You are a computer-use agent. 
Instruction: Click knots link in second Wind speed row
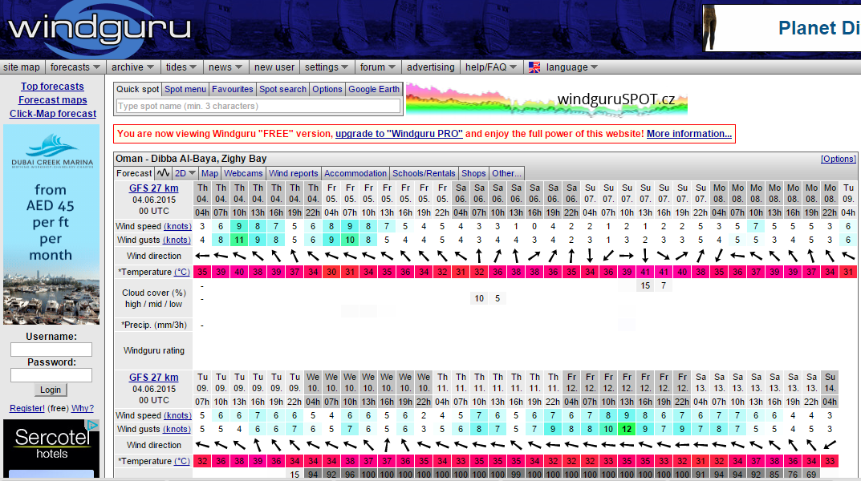coord(177,416)
